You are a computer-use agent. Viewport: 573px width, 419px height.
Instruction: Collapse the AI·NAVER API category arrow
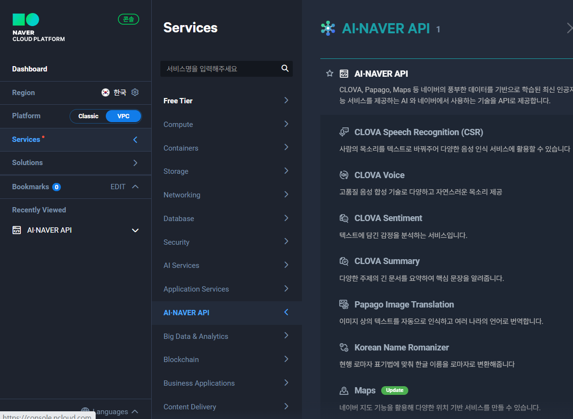click(x=286, y=312)
